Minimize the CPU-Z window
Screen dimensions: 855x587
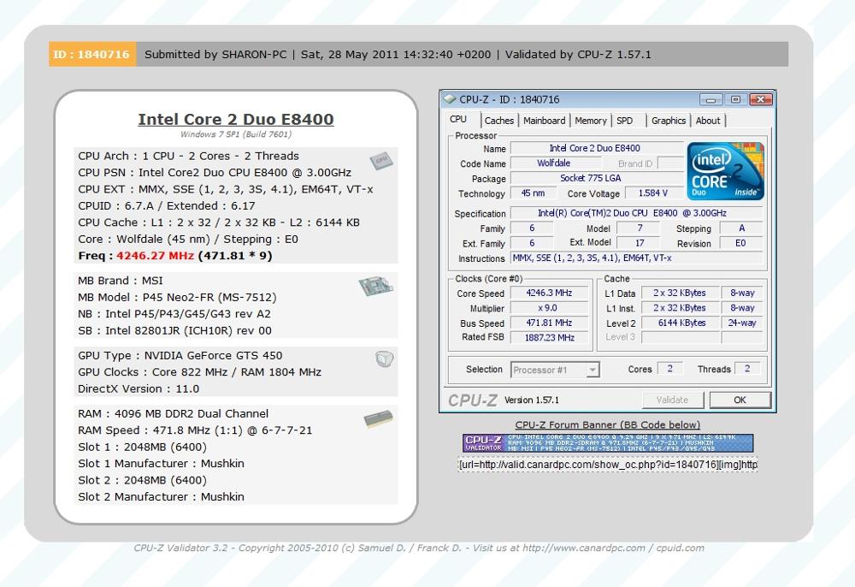pos(711,99)
